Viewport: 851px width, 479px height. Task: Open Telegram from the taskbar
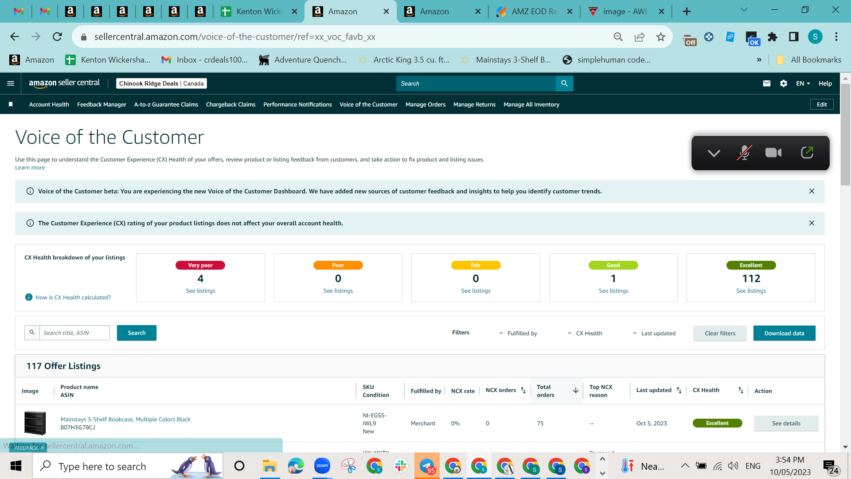(427, 466)
